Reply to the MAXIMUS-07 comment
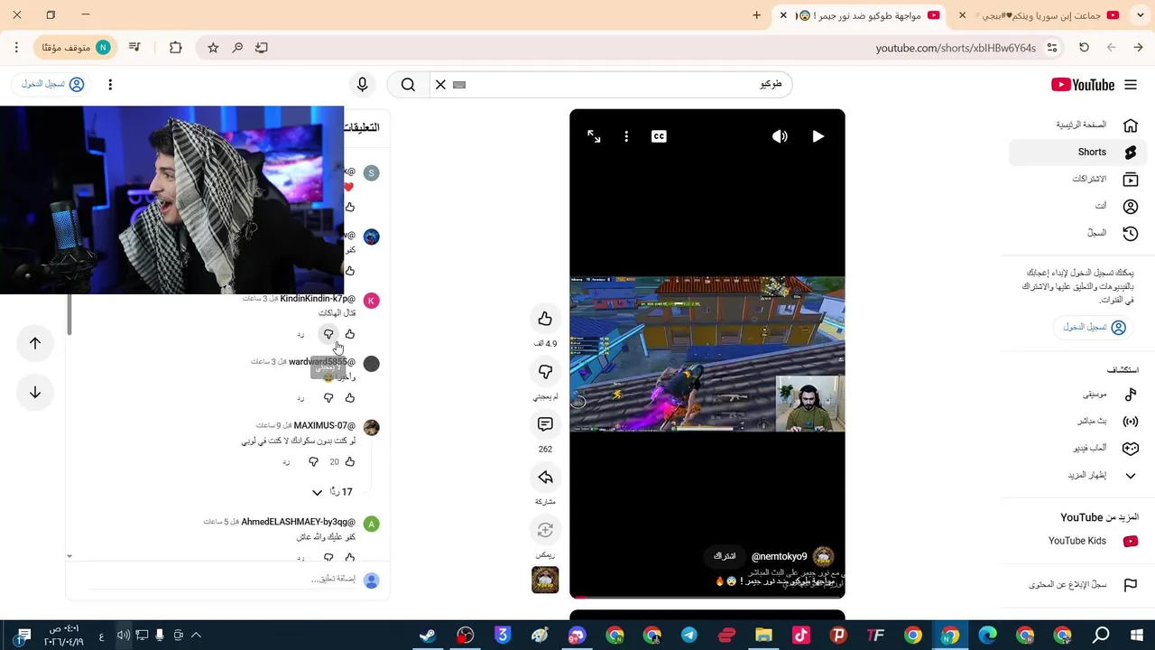This screenshot has width=1155, height=650. [x=286, y=461]
